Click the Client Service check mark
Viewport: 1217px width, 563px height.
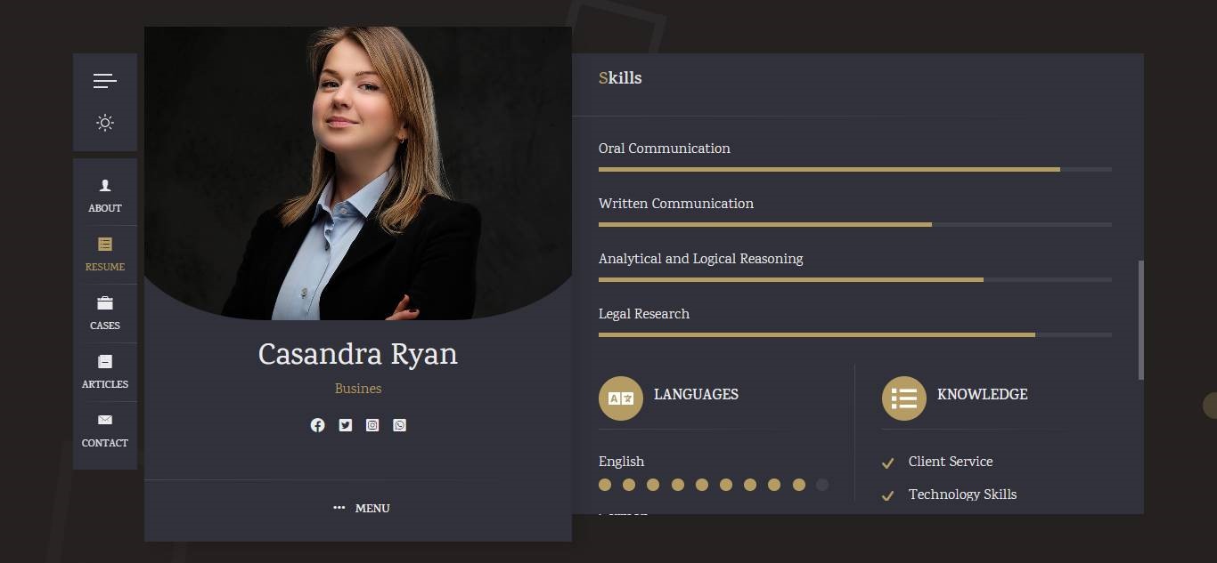click(887, 463)
